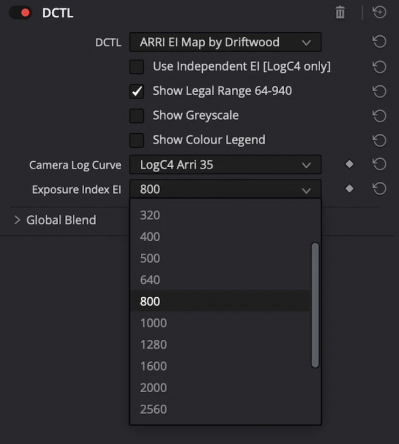Click the reset-all icon in the DCTL header
Image resolution: width=399 pixels, height=444 pixels.
(x=380, y=12)
